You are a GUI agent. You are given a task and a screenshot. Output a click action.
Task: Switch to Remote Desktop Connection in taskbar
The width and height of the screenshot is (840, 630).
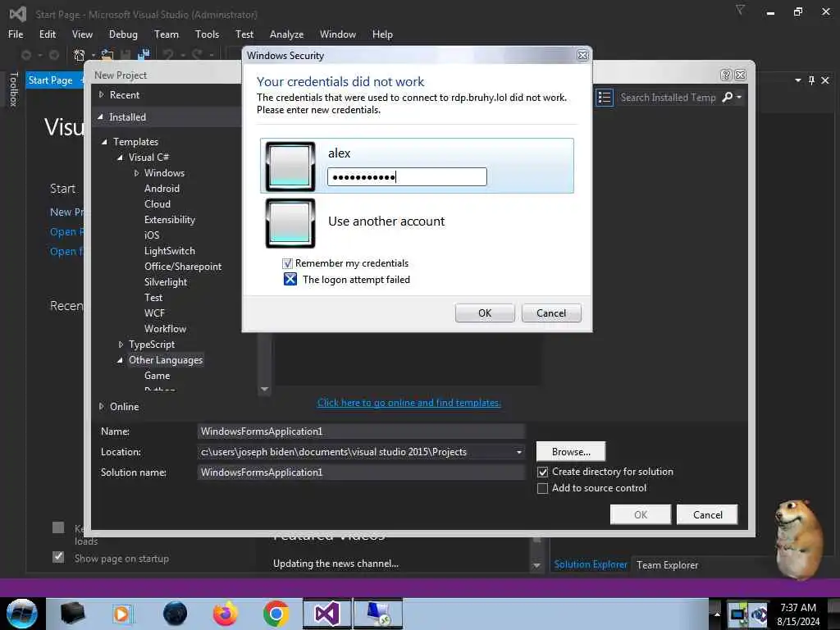pyautogui.click(x=377, y=614)
